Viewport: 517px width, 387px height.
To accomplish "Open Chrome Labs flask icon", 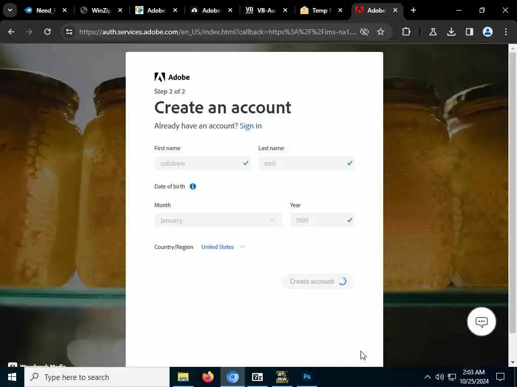I will 433,32.
